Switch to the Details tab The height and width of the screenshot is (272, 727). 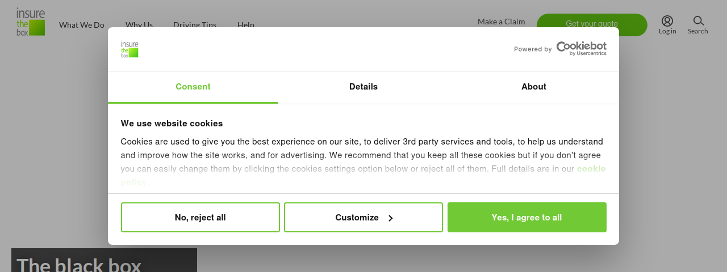363,87
